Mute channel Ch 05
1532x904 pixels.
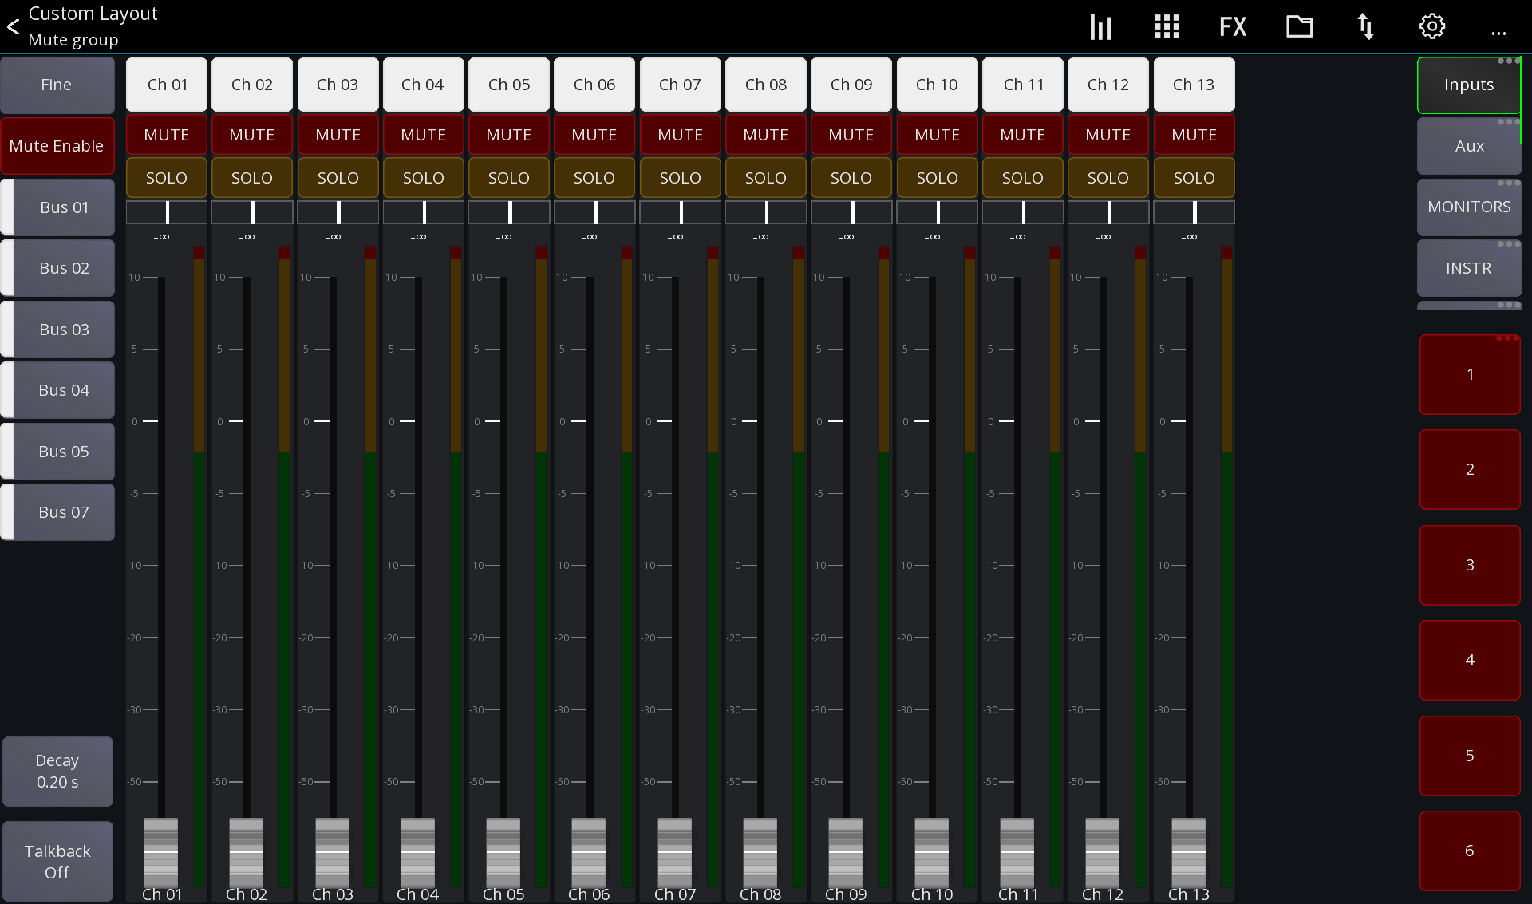[509, 135]
